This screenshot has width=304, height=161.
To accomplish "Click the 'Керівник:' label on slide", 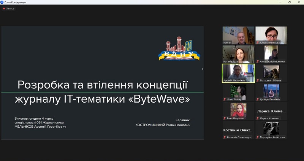I will [183, 120].
